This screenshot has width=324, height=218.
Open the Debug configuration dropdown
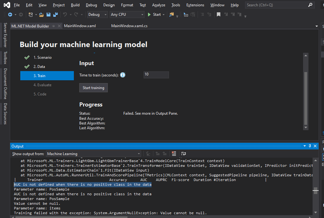[97, 15]
